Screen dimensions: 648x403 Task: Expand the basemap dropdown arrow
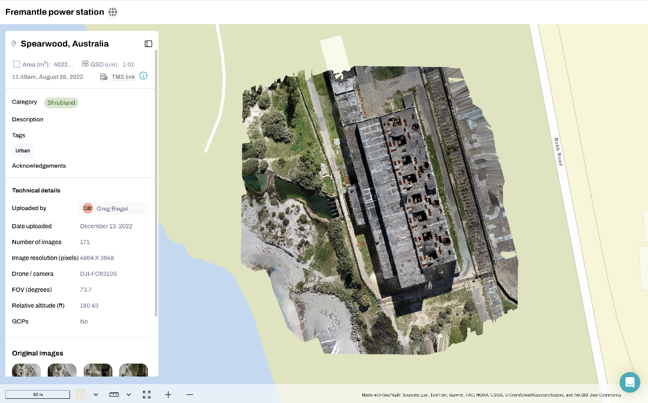coord(96,395)
